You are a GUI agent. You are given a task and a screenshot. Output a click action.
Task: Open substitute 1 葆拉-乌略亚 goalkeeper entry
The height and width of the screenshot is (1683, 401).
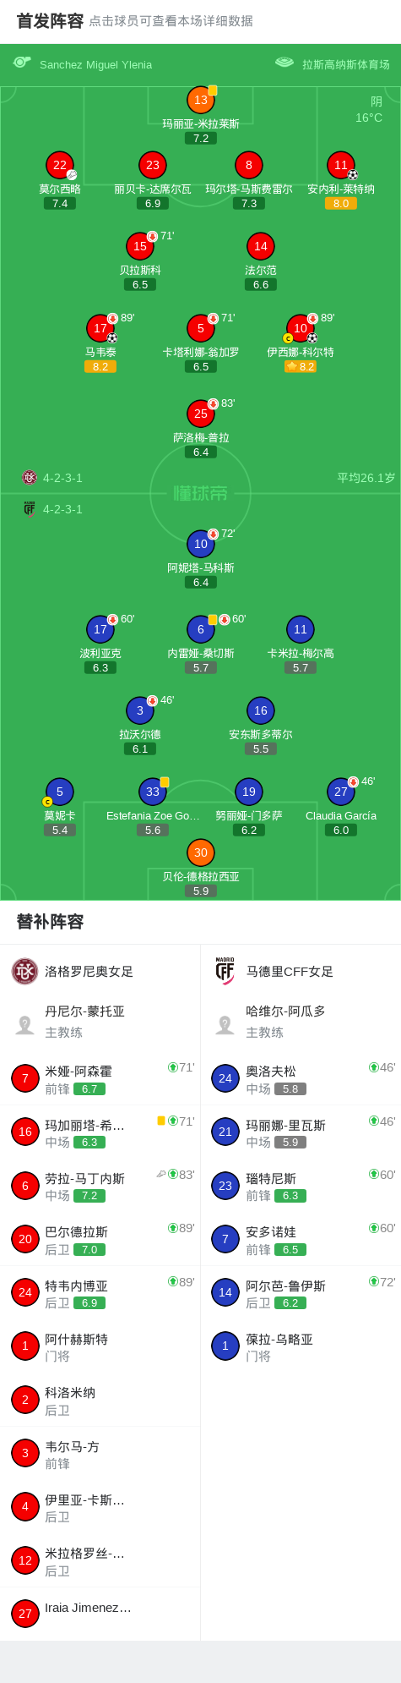[x=301, y=1346]
